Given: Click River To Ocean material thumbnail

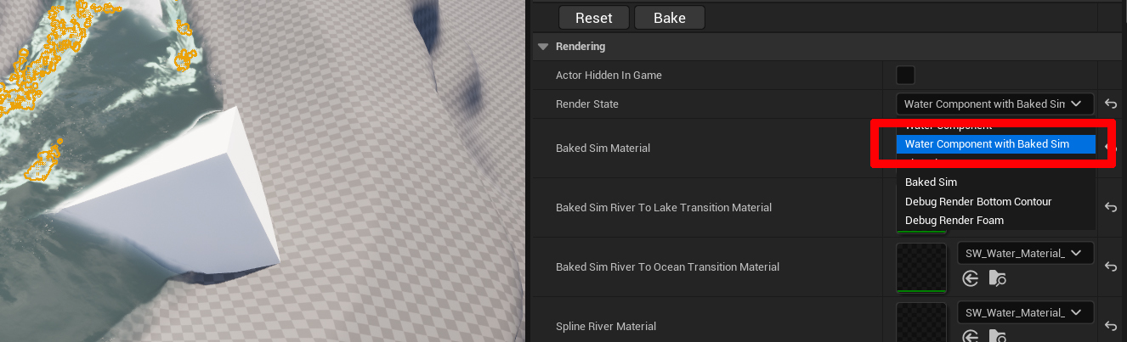Looking at the screenshot, I should [x=921, y=267].
